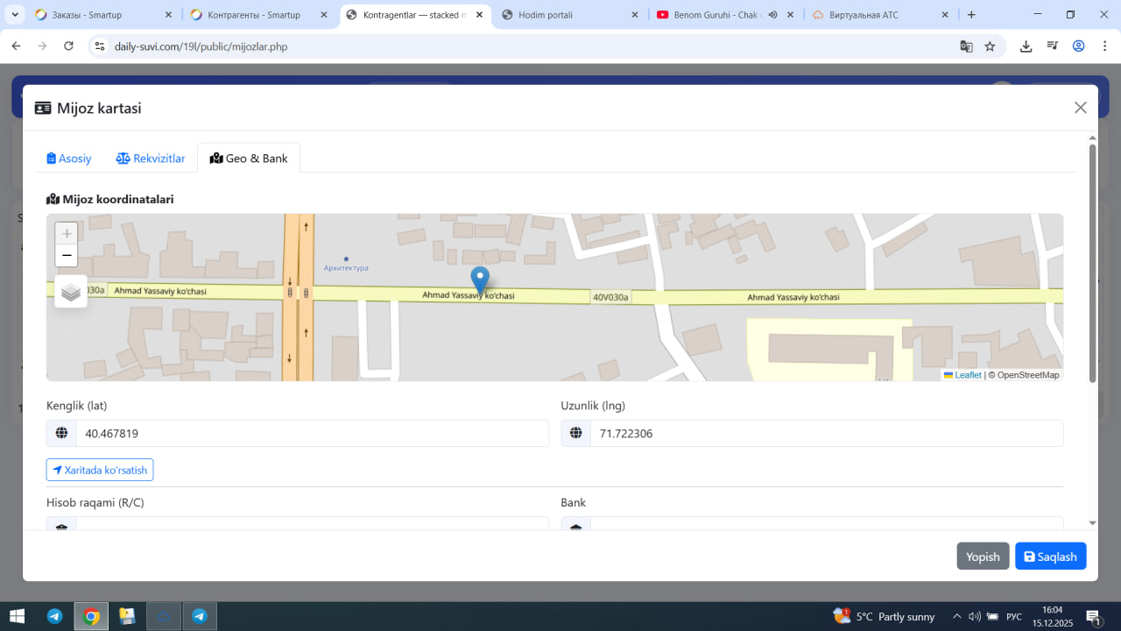Open the Chrome downloads icon
Image resolution: width=1121 pixels, height=631 pixels.
[x=1026, y=46]
